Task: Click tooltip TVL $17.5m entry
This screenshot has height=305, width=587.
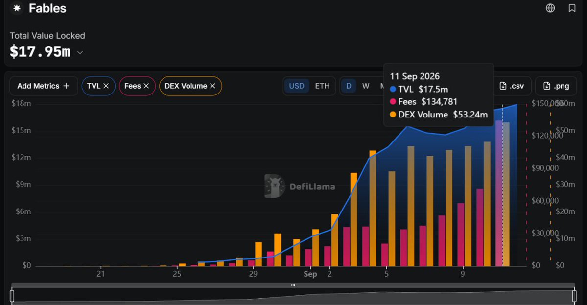Action: pos(419,89)
